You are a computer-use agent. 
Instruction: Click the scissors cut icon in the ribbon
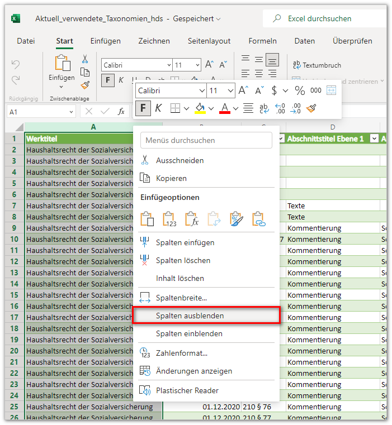85,59
